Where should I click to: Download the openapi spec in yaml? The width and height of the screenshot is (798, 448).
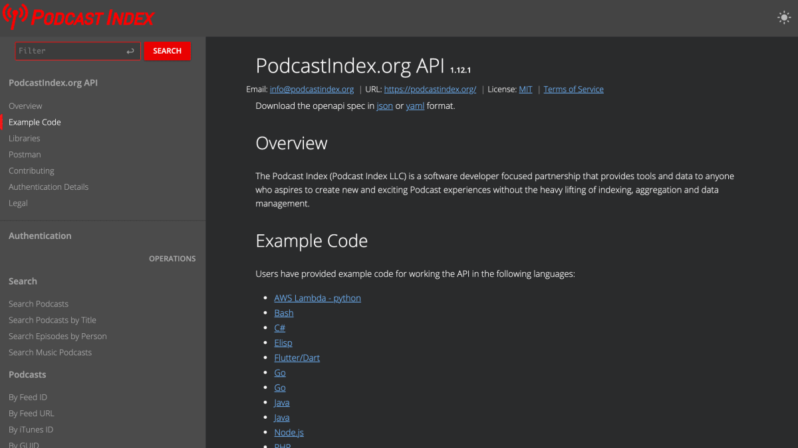click(x=415, y=106)
